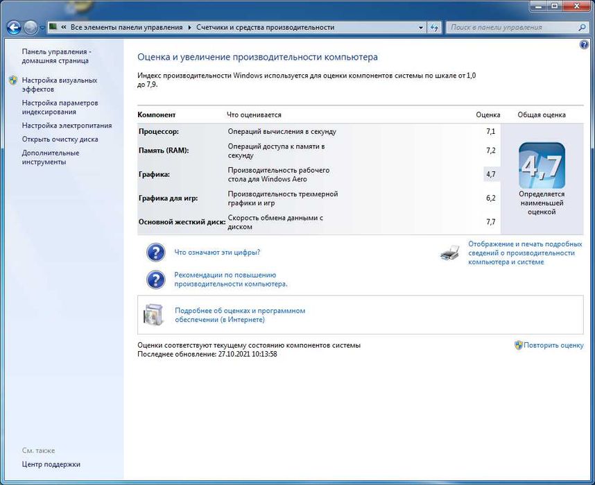
Task: Expand the double-chevron breadcrumb overflow
Action: [63, 27]
